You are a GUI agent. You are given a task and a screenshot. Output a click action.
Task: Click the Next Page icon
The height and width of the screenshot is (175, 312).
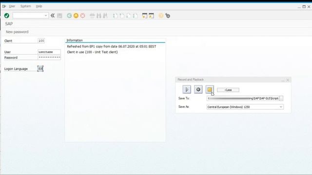[129, 16]
